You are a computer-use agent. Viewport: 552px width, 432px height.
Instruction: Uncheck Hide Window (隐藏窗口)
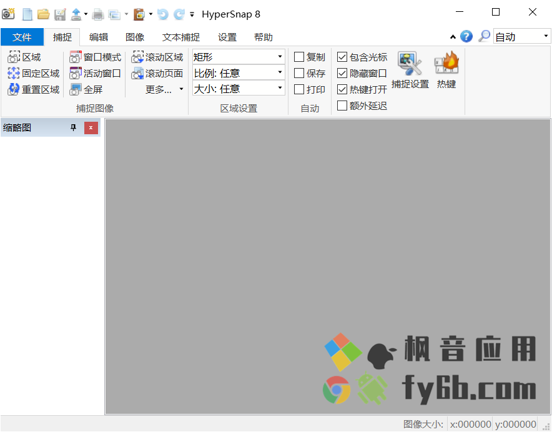pyautogui.click(x=342, y=73)
